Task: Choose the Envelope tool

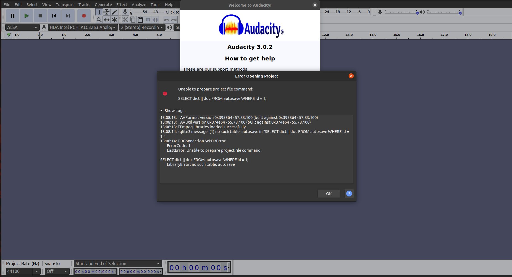Action: [x=107, y=12]
